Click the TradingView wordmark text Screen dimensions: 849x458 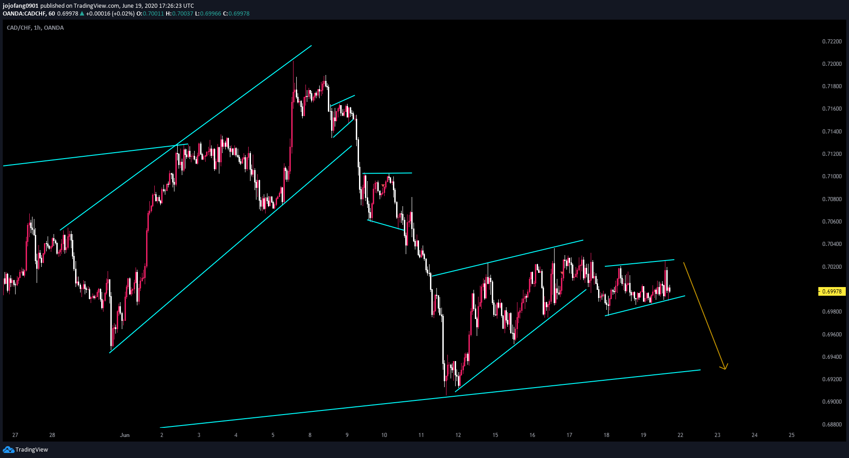click(x=32, y=450)
